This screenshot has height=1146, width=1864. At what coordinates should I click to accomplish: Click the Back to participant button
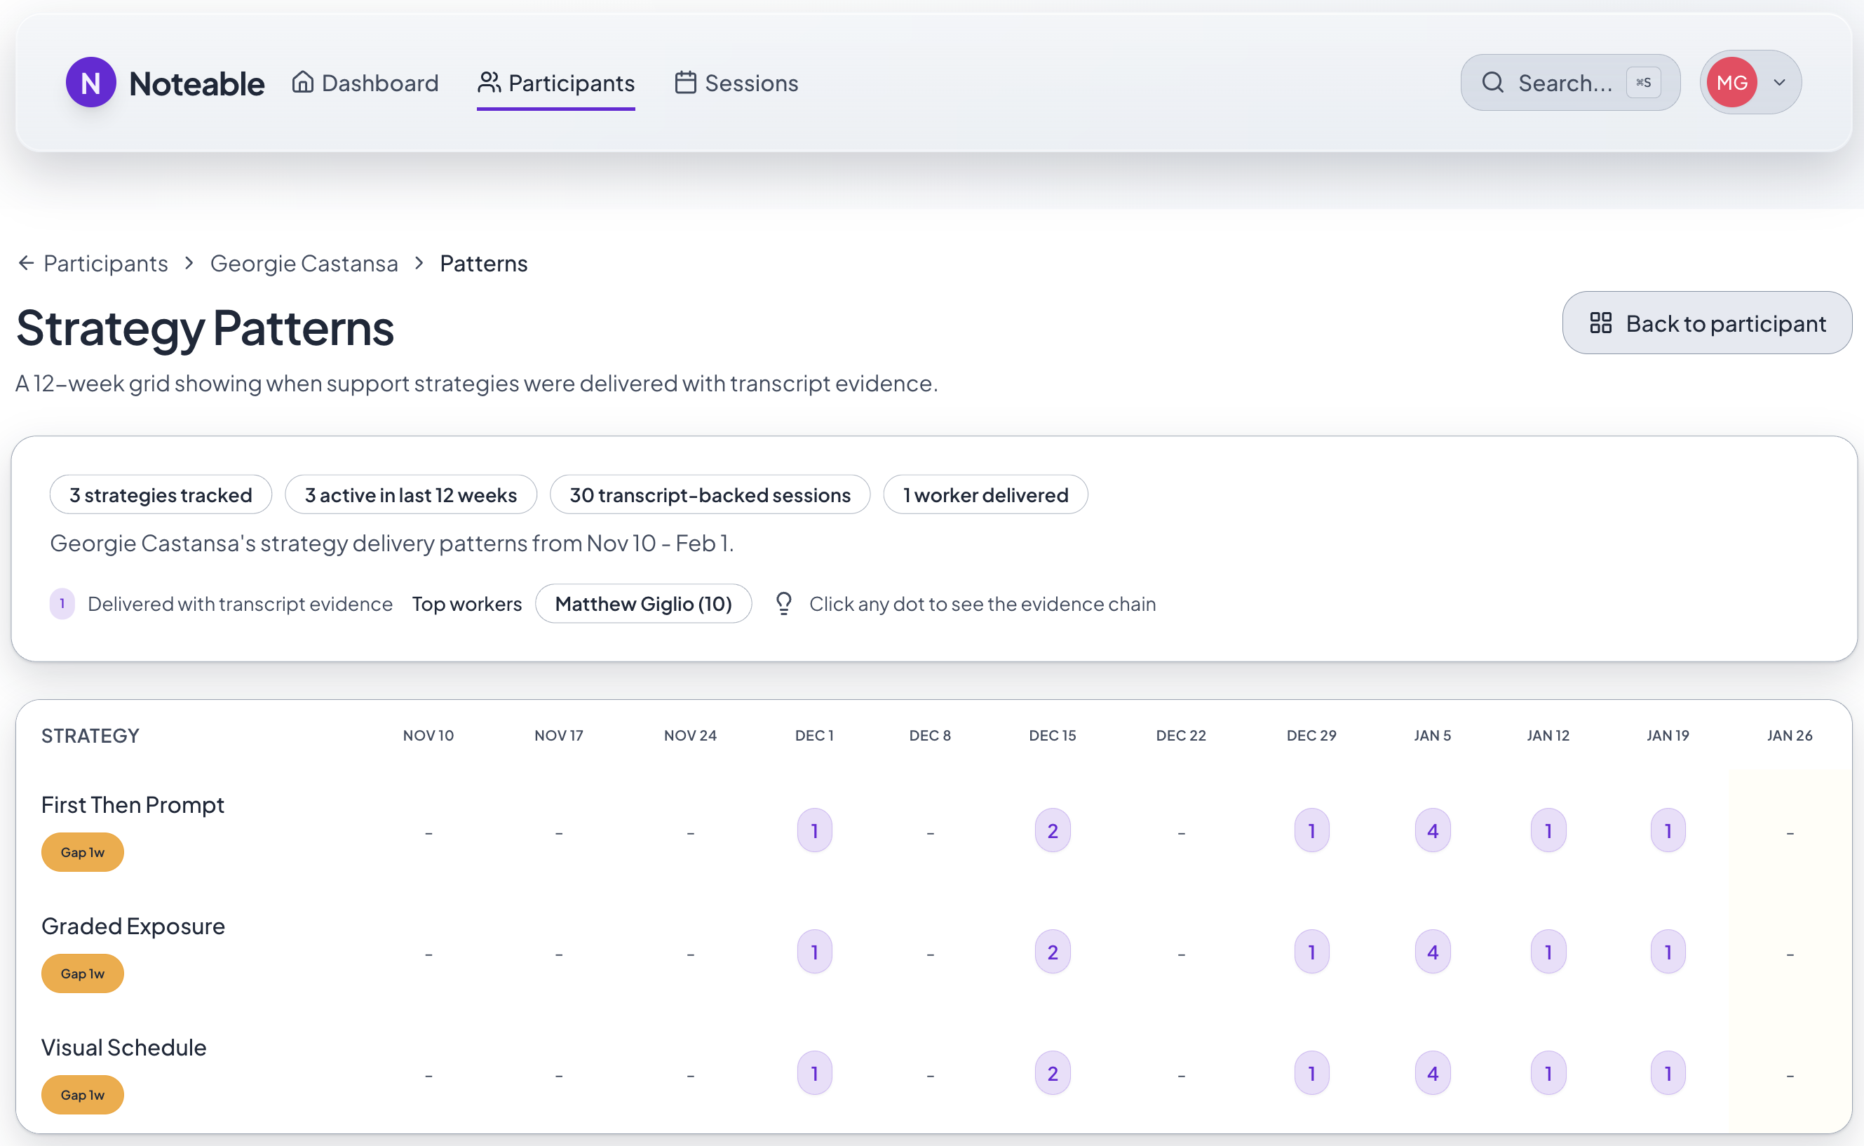[x=1706, y=323]
